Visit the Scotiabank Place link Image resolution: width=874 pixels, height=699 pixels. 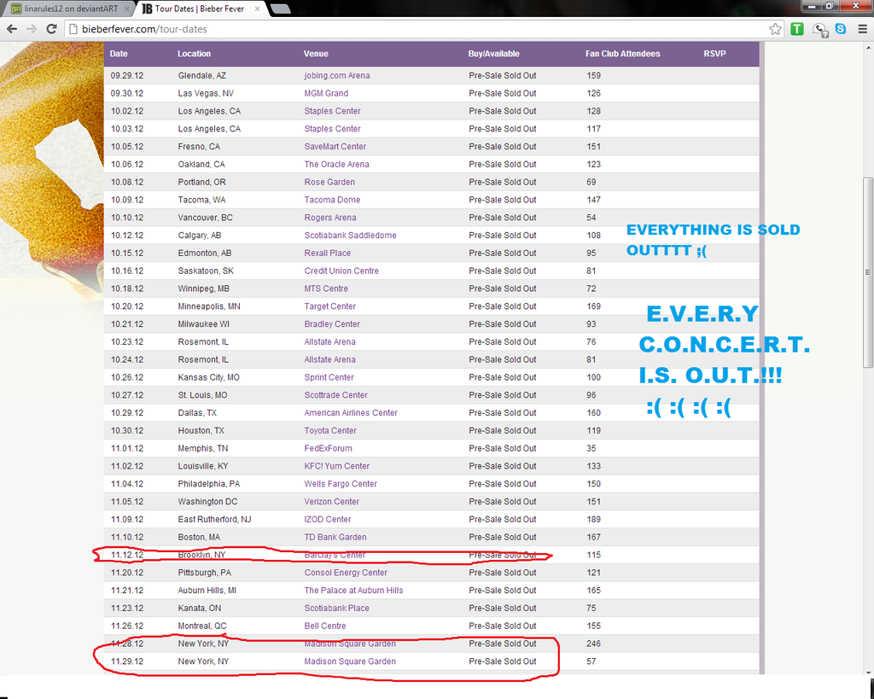click(x=336, y=609)
